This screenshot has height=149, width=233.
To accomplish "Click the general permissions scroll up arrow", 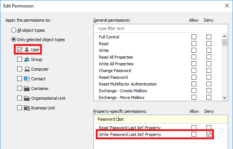I will point(224,36).
